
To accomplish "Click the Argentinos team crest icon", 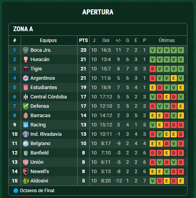I will 26,78.
